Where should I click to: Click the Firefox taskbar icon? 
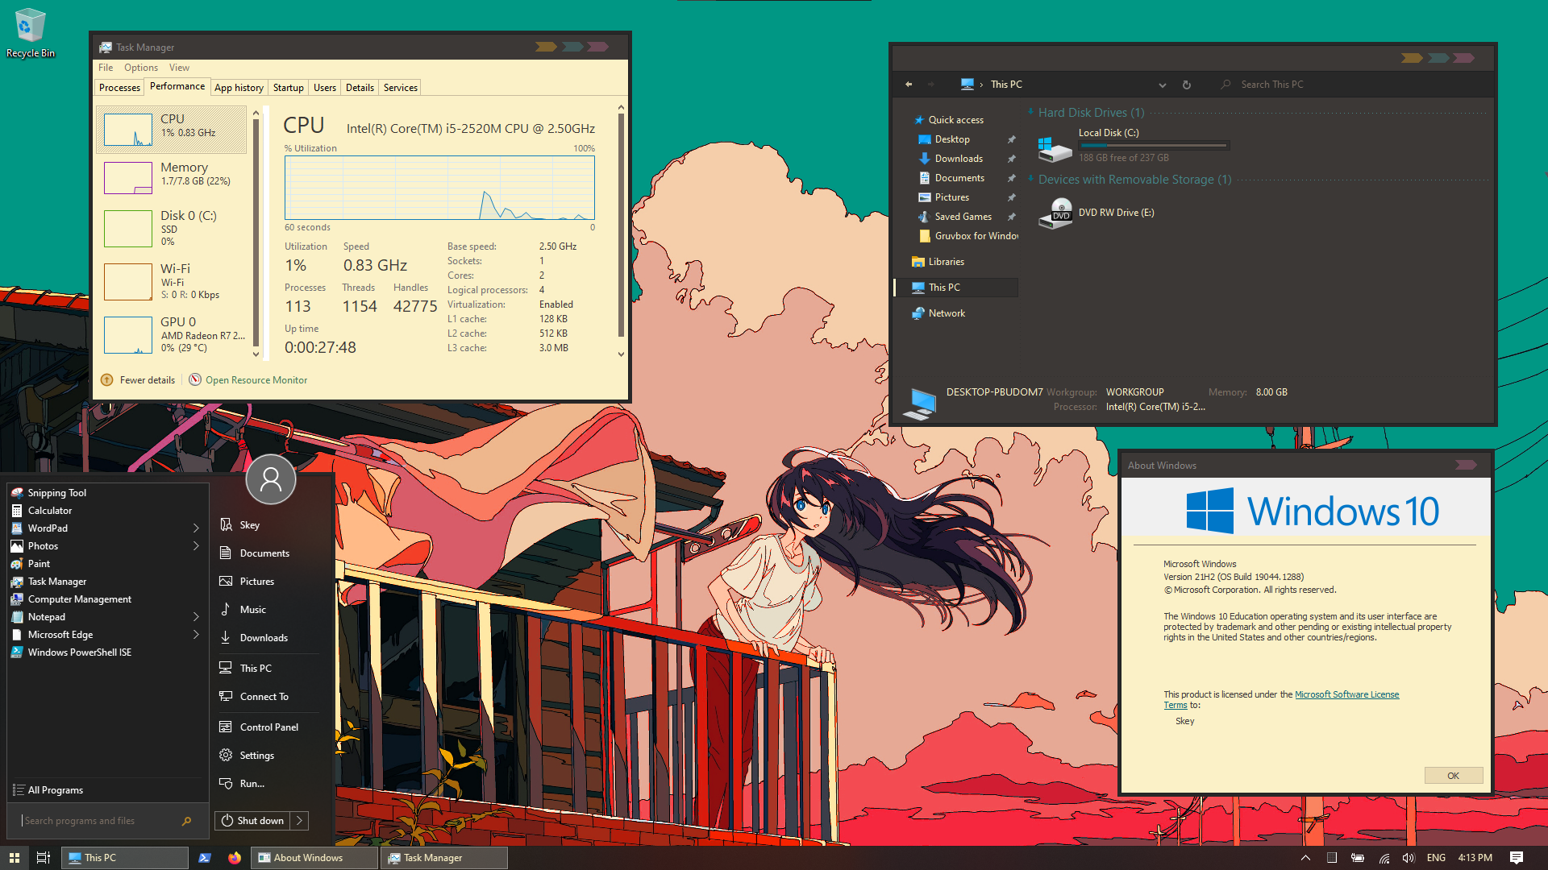(x=234, y=857)
